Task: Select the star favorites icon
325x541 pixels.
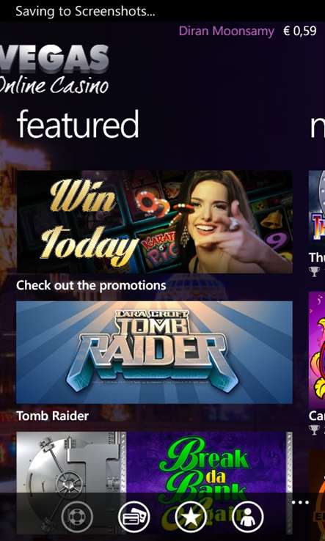Action: pos(191,518)
